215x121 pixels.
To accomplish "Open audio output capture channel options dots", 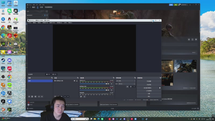I will coord(112,90).
